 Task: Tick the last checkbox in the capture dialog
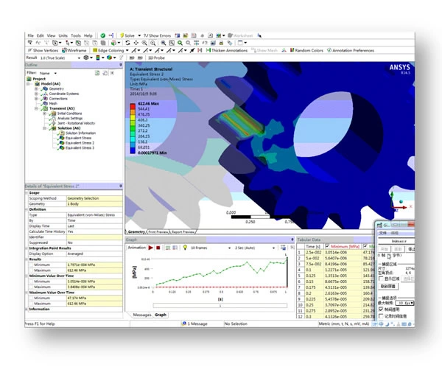[x=381, y=317]
